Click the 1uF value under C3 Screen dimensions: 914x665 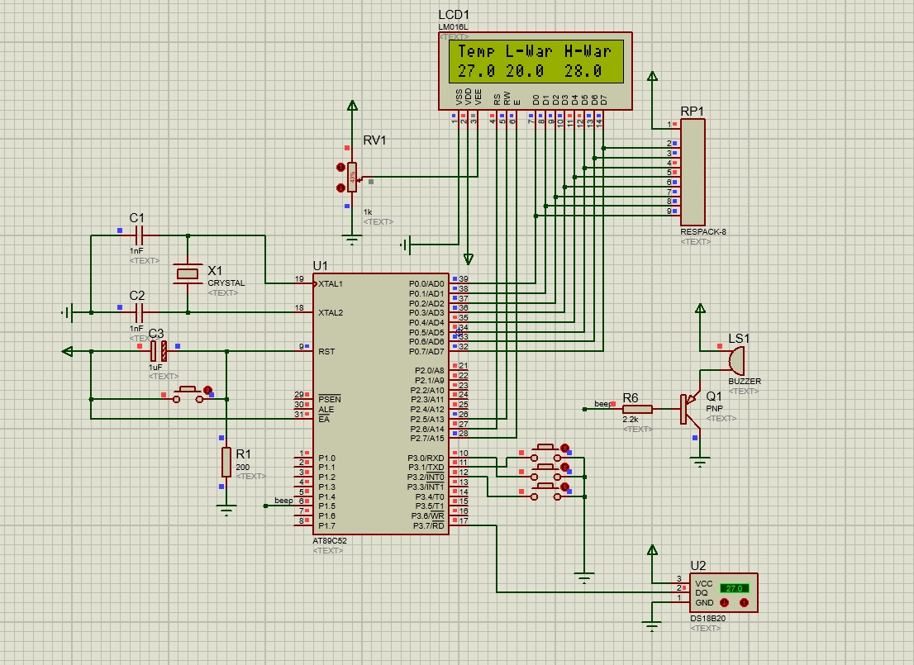tap(155, 367)
